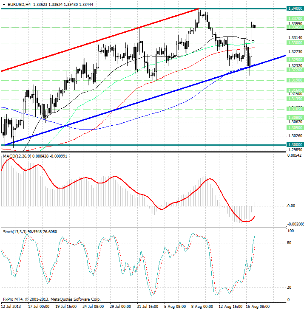304x310 pixels.
Task: Click the 1.30000 support level price label
Action: tap(295, 145)
